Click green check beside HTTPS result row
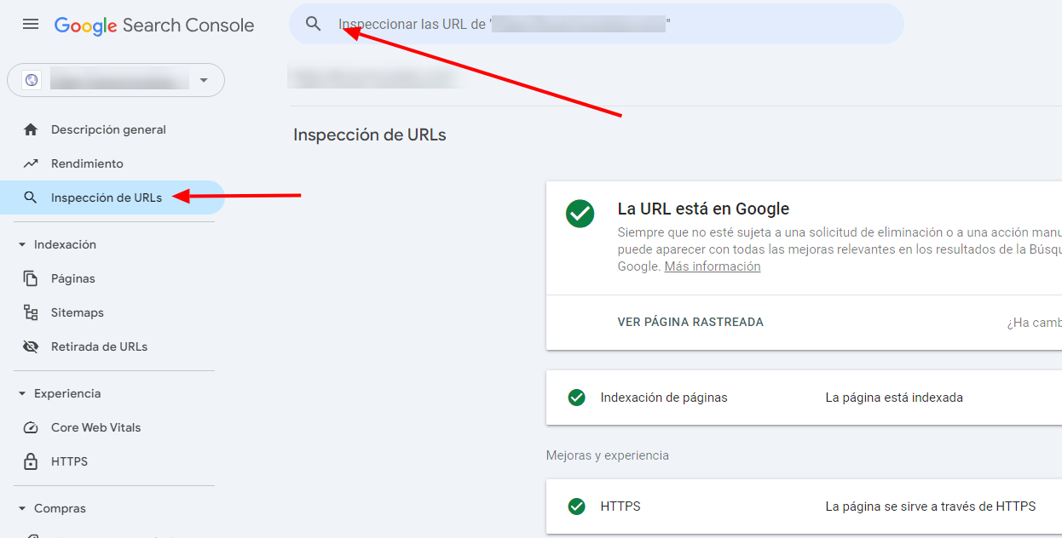The width and height of the screenshot is (1062, 538). coord(577,507)
